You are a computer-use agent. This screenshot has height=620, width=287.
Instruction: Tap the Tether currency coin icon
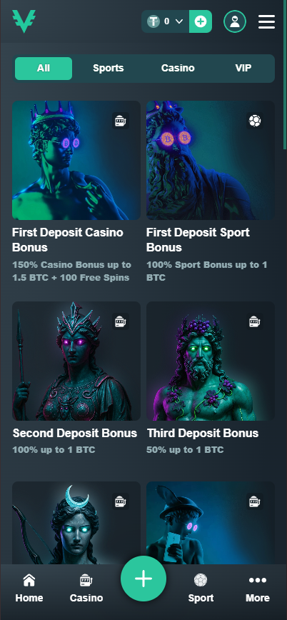coord(153,21)
